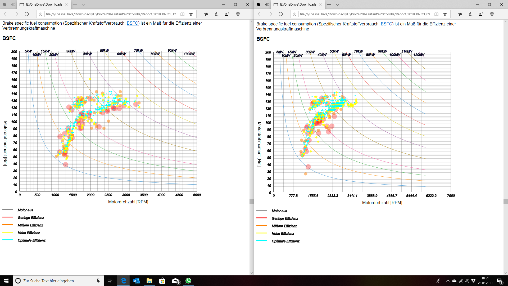Open reading view in left window
The height and width of the screenshot is (286, 508).
(x=182, y=14)
